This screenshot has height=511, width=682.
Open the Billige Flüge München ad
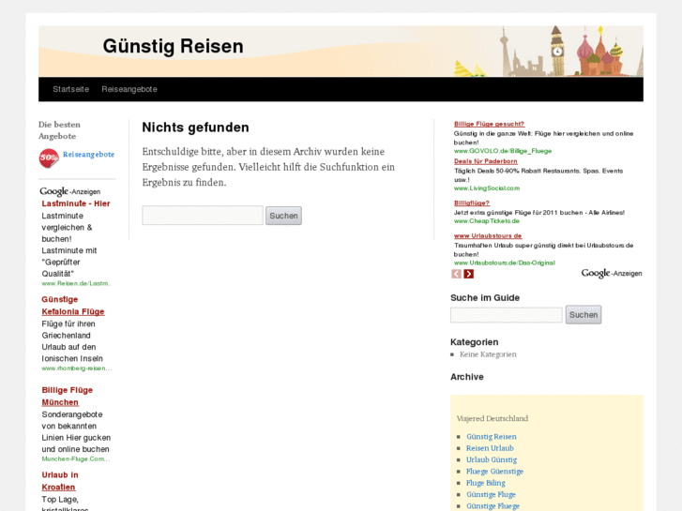(x=67, y=397)
